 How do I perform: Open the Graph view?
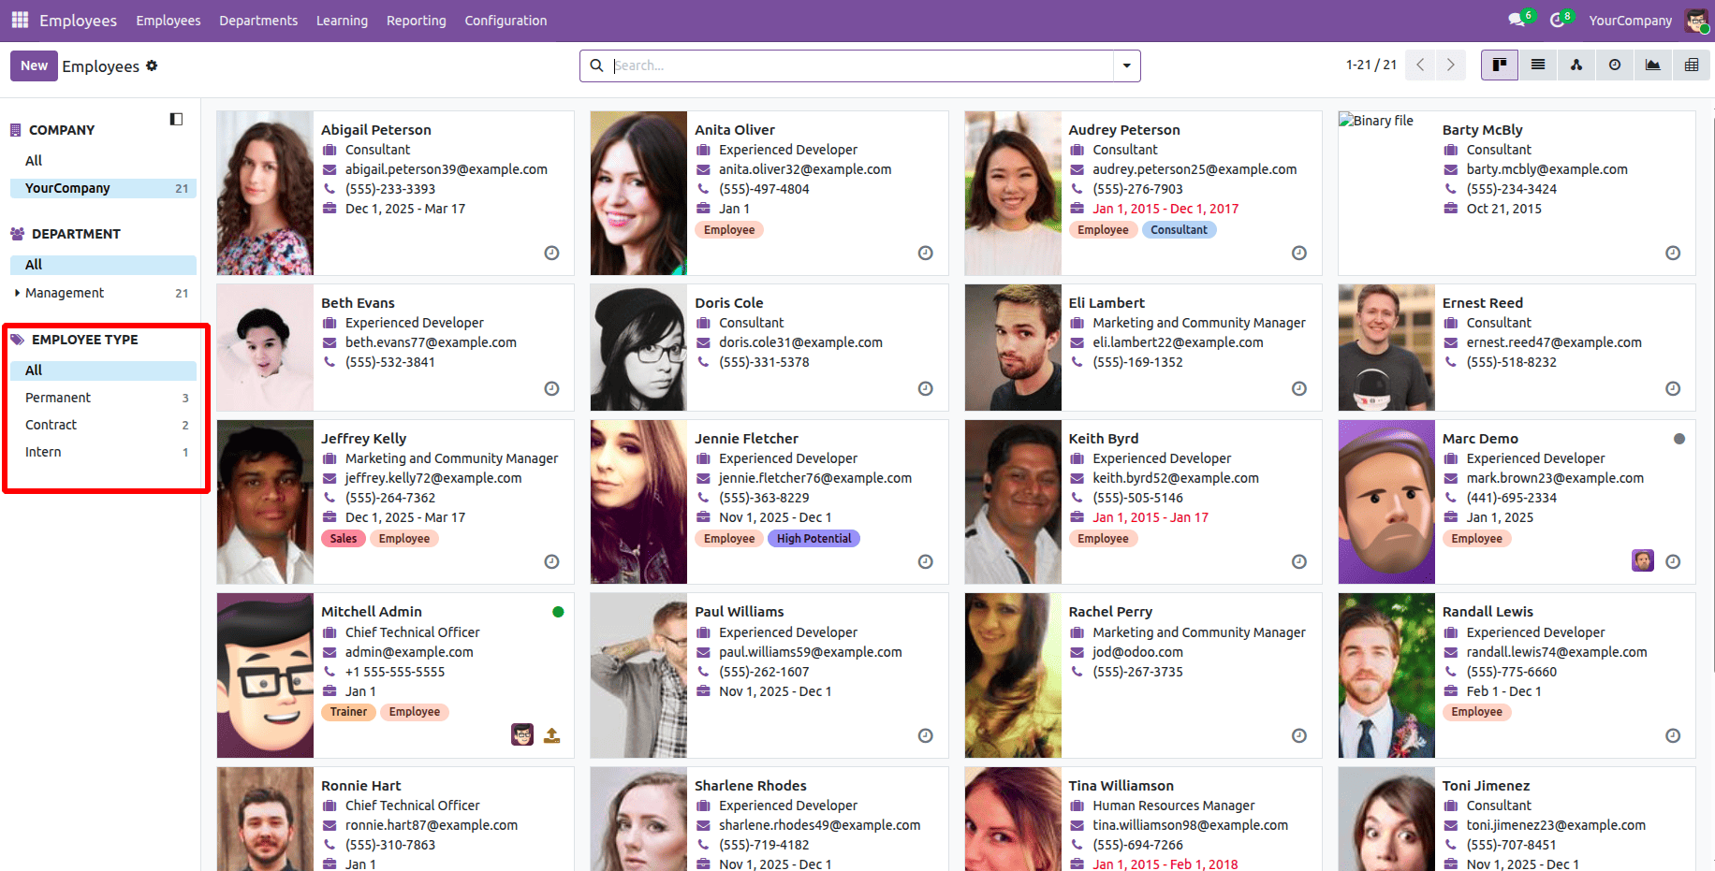[x=1653, y=65]
